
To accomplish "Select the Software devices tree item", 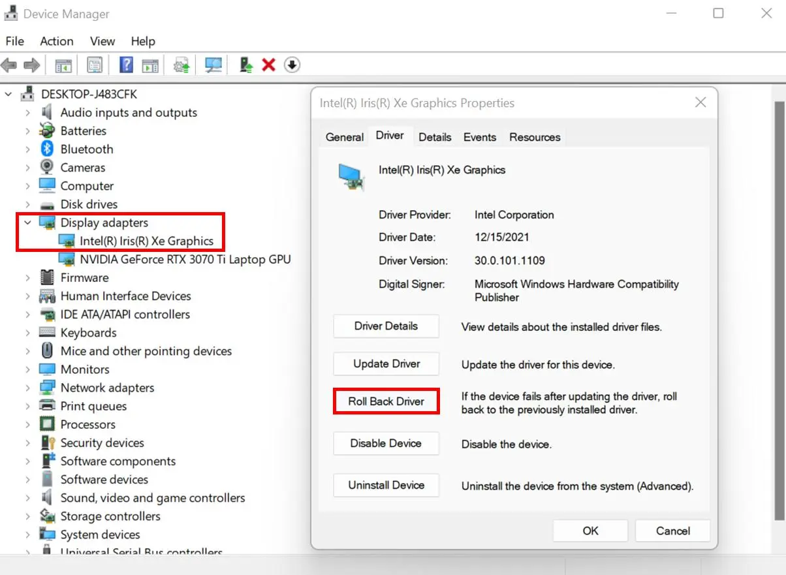I will pos(104,479).
